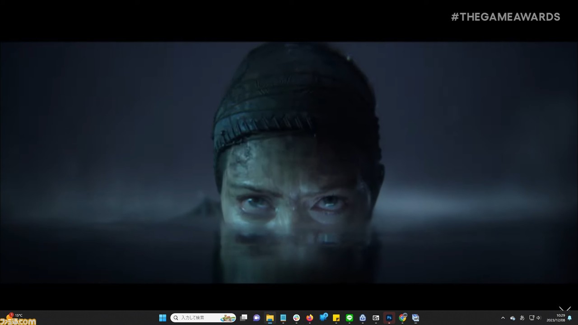The height and width of the screenshot is (325, 578).
Task: Open the volume speaker tray icon
Action: click(538, 318)
